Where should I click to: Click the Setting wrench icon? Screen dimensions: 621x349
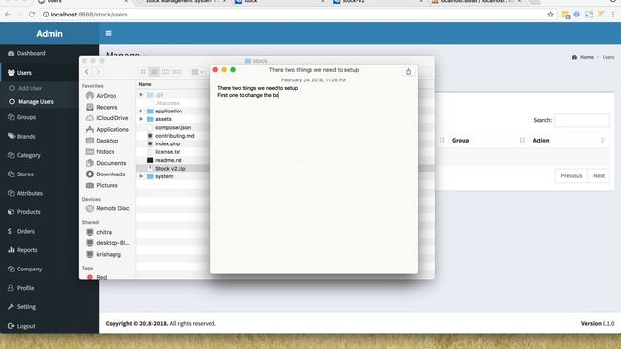point(11,306)
